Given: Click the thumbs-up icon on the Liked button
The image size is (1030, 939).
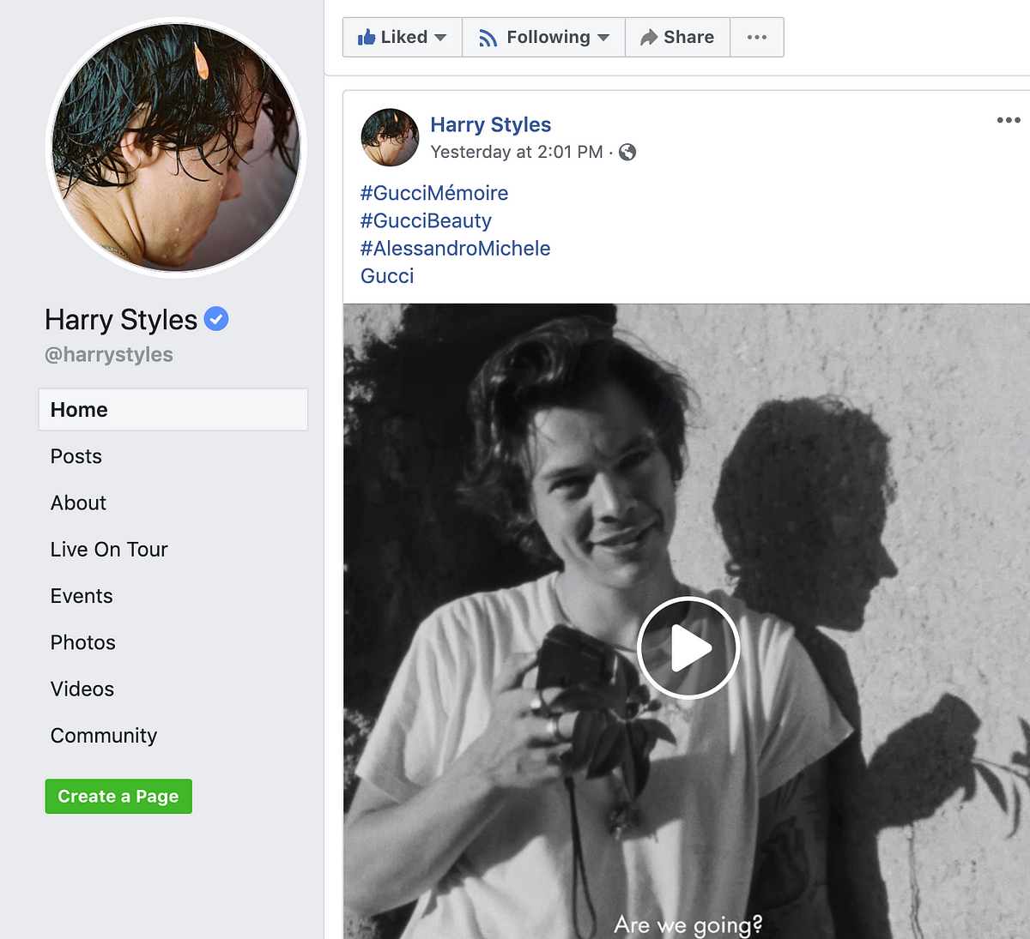Looking at the screenshot, I should pyautogui.click(x=367, y=37).
